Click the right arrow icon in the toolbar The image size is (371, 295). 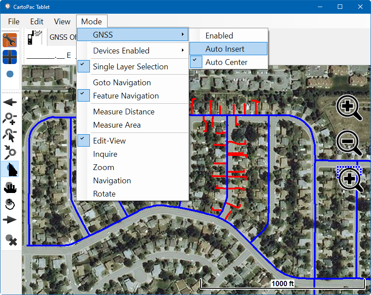[x=10, y=220]
